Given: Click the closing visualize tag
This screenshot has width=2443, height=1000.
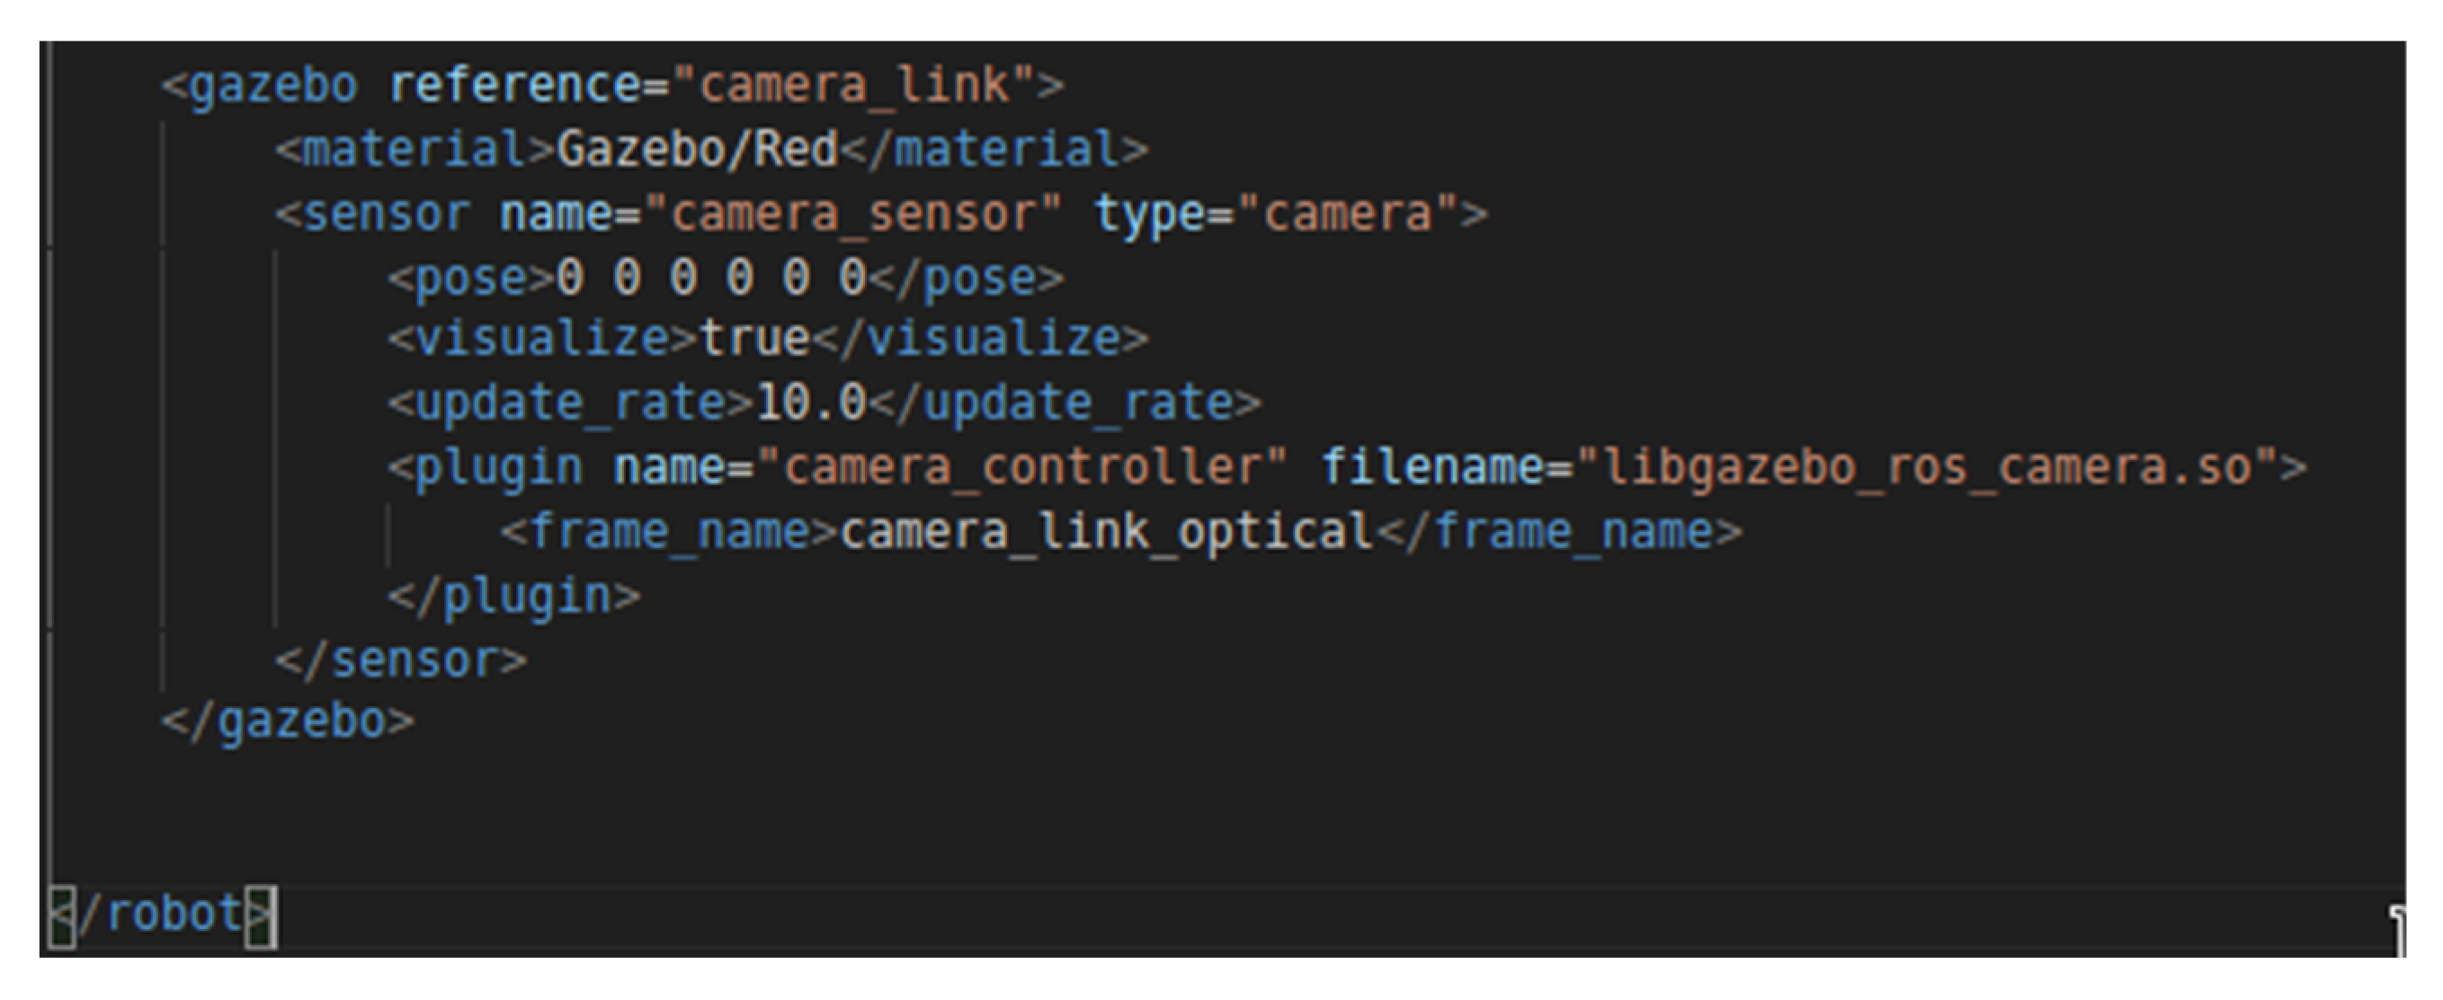Looking at the screenshot, I should (980, 340).
